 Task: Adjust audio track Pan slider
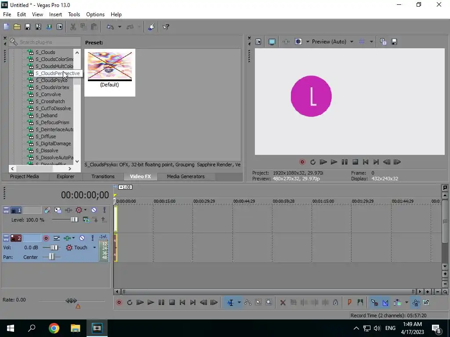[x=51, y=257]
